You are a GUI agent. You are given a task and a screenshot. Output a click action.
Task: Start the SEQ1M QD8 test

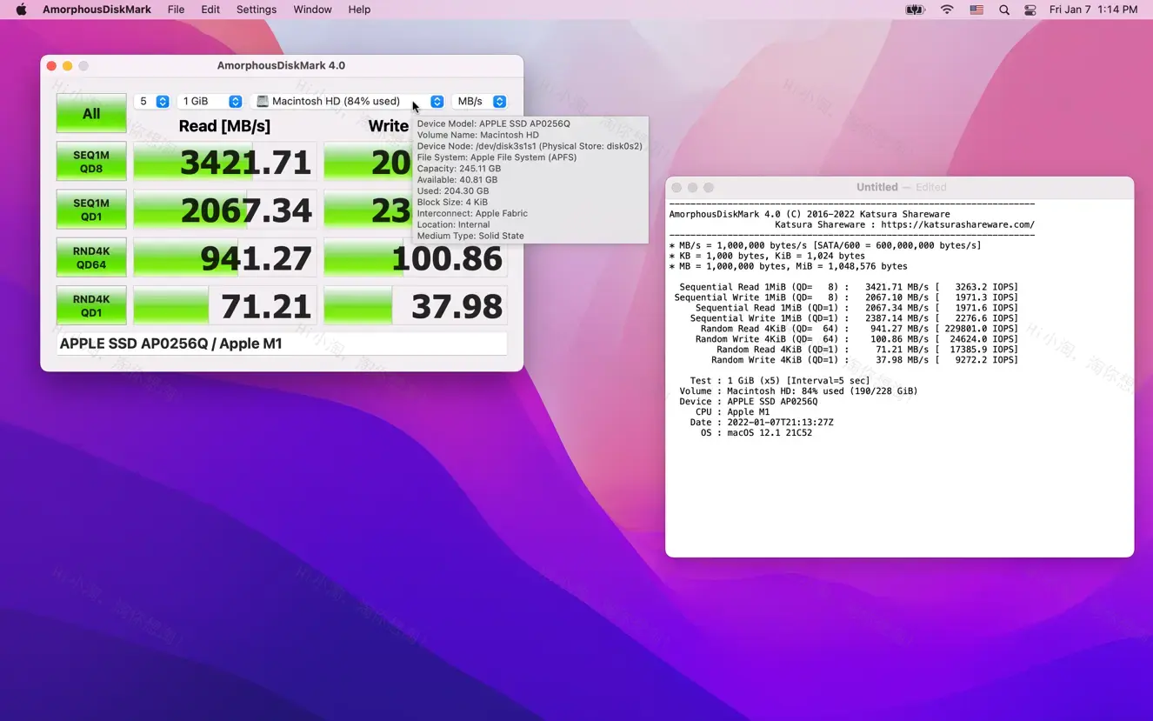(x=90, y=161)
